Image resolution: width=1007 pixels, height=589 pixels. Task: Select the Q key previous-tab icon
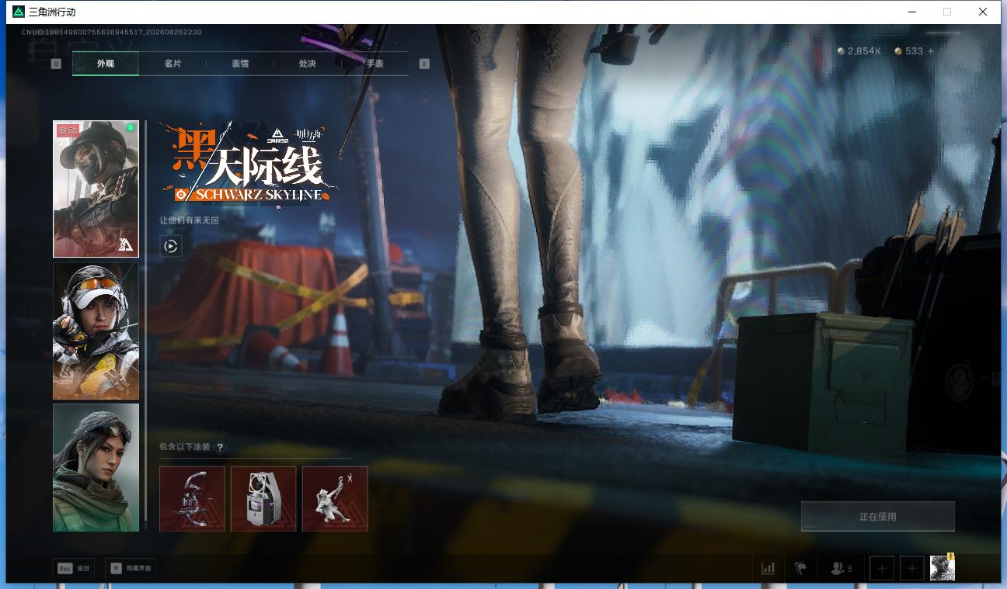point(56,64)
